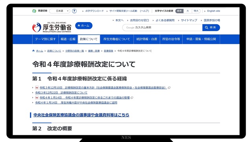Screen dimensions: 252x142
Task: Click heading 第1 令和4年度診療報酬改定に係る経緯
Action: pos(80,79)
